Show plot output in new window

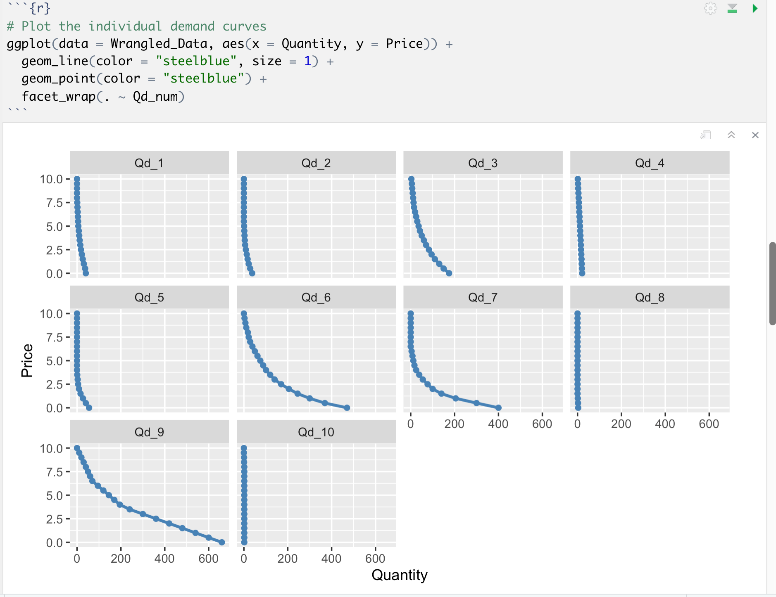(x=705, y=135)
